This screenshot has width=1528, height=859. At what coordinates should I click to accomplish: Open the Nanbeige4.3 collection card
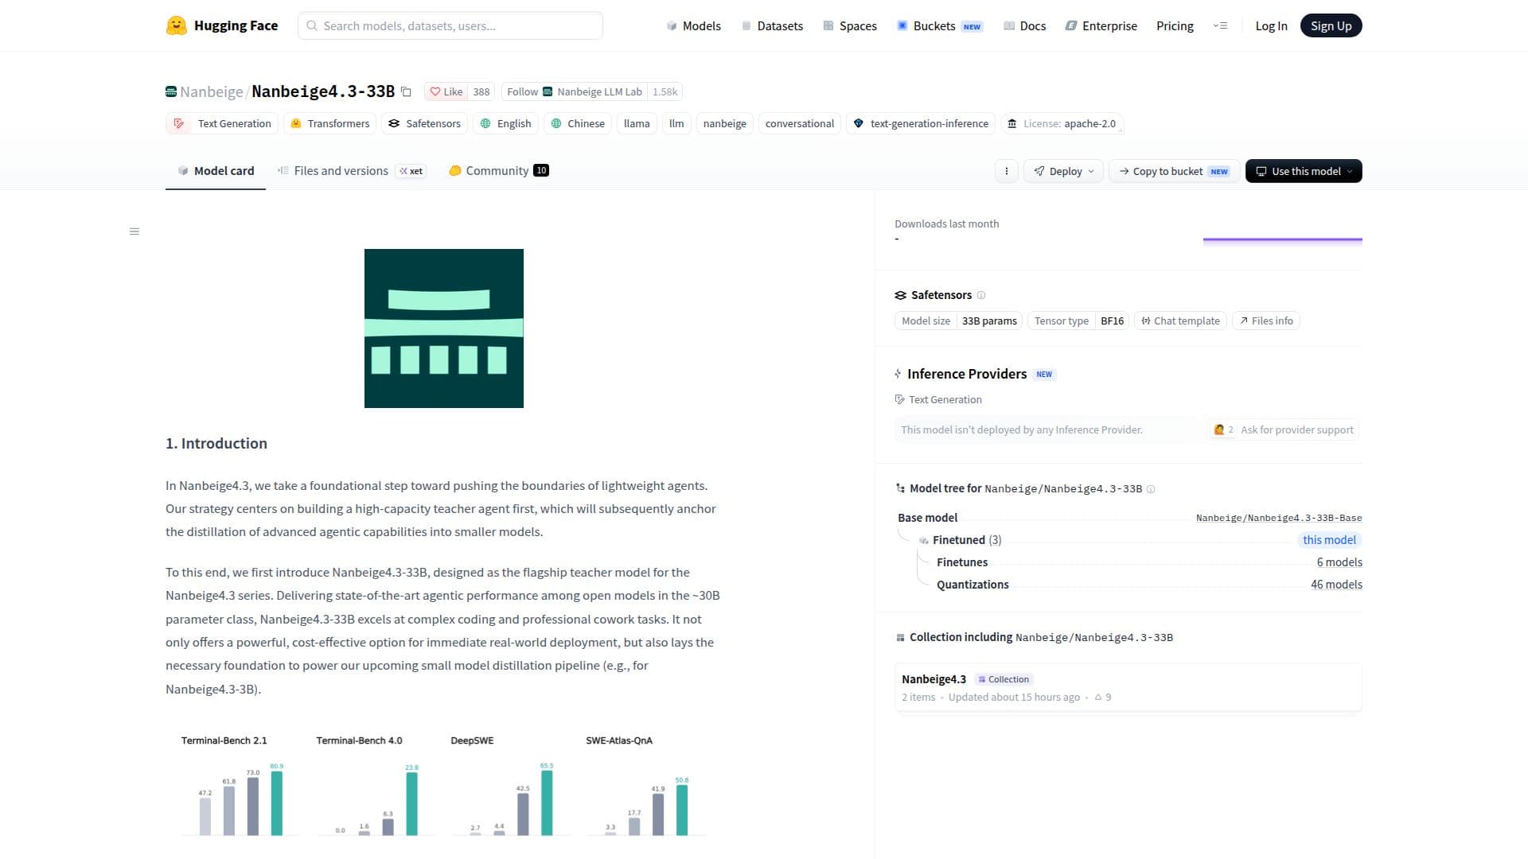pos(1128,687)
